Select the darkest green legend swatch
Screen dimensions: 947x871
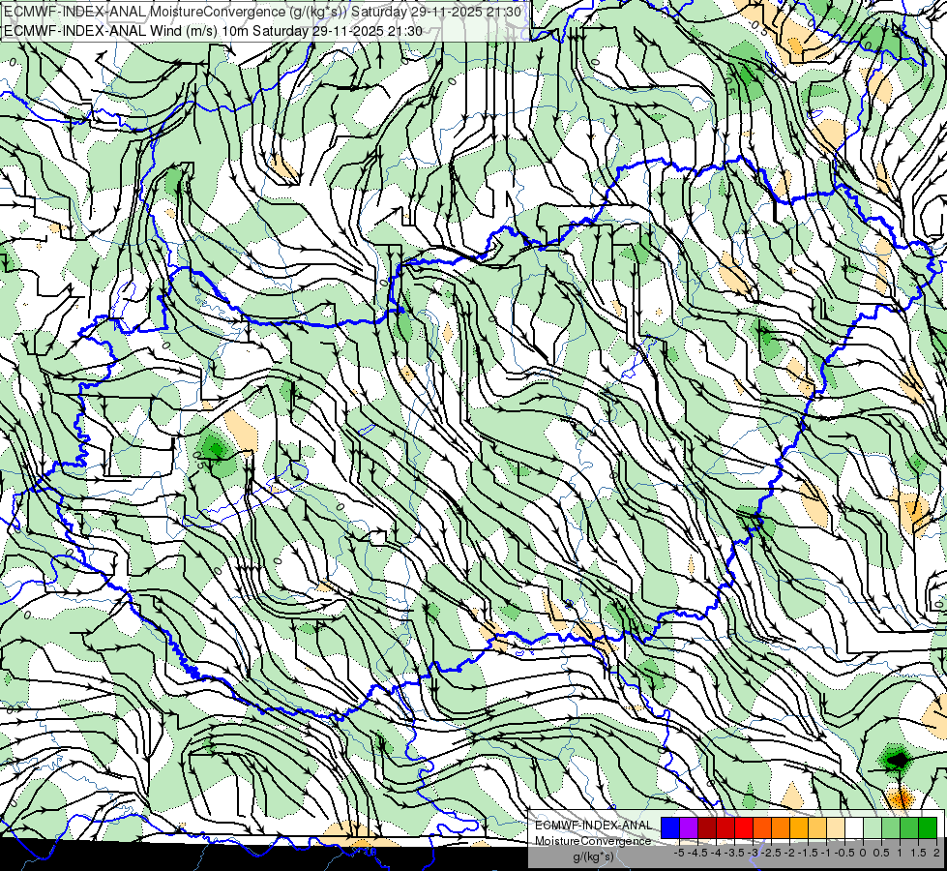[x=928, y=827]
